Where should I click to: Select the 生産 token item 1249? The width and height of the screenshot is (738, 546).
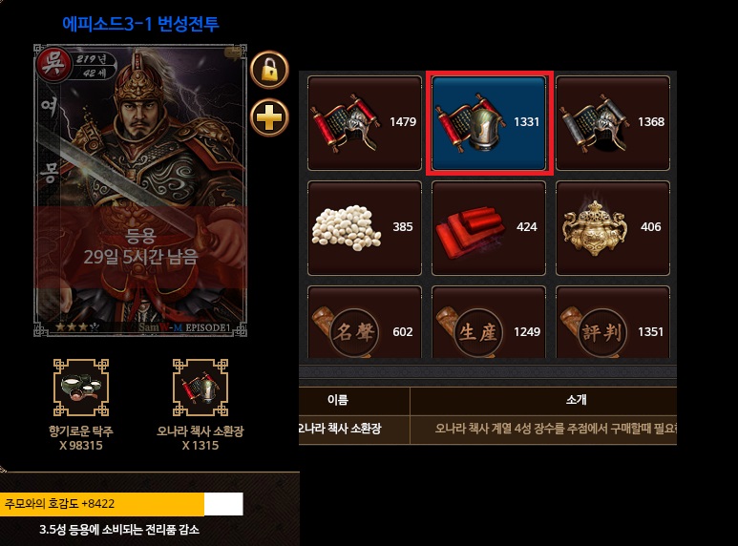tap(489, 322)
